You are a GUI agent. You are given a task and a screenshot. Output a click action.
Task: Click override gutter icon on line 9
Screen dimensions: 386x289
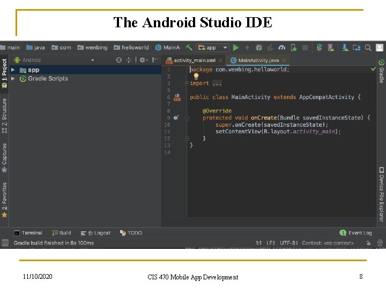point(176,117)
